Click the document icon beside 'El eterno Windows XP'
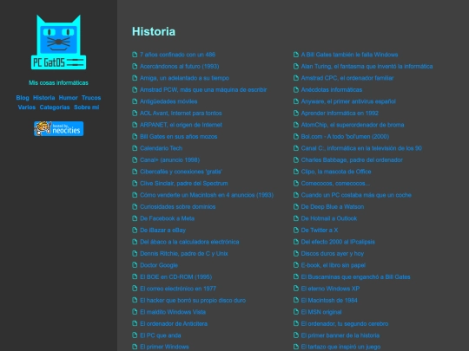The width and height of the screenshot is (469, 351). [x=296, y=289]
